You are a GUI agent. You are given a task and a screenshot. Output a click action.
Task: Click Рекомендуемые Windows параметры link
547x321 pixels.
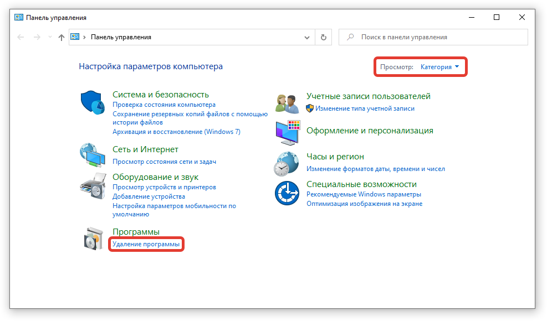coord(364,194)
